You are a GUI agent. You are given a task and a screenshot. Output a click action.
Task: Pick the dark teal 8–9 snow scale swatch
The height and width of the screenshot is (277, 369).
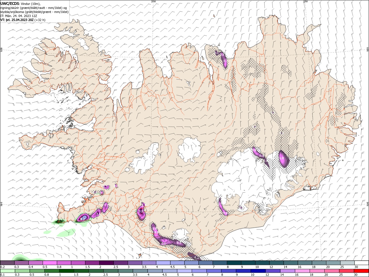click(x=234, y=263)
